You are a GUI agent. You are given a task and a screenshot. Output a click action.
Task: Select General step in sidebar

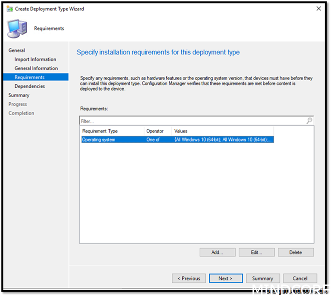pos(17,50)
